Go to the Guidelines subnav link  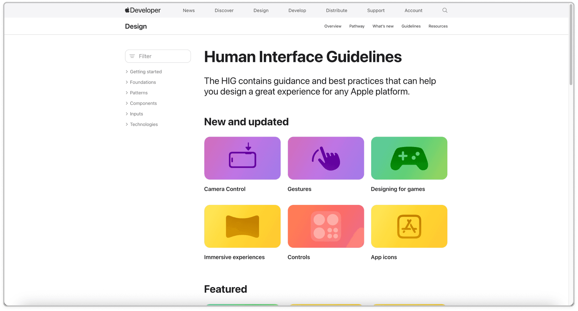411,26
